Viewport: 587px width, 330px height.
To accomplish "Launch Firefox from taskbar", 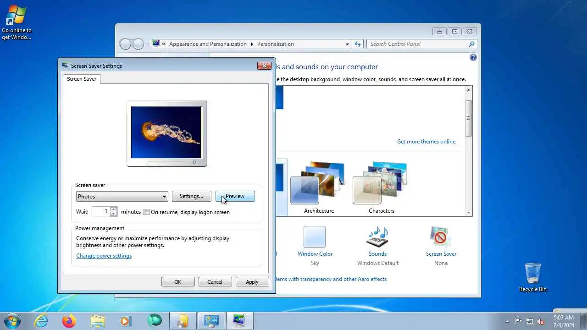I will point(69,321).
